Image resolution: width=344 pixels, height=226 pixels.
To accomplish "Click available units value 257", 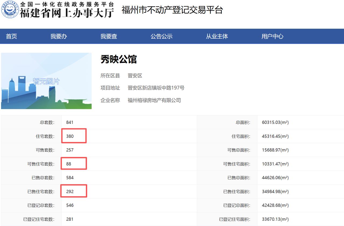I will click(70, 150).
